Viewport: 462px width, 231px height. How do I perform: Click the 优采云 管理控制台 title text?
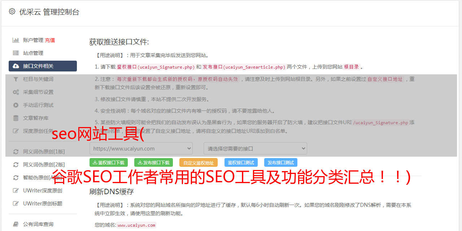pyautogui.click(x=49, y=12)
